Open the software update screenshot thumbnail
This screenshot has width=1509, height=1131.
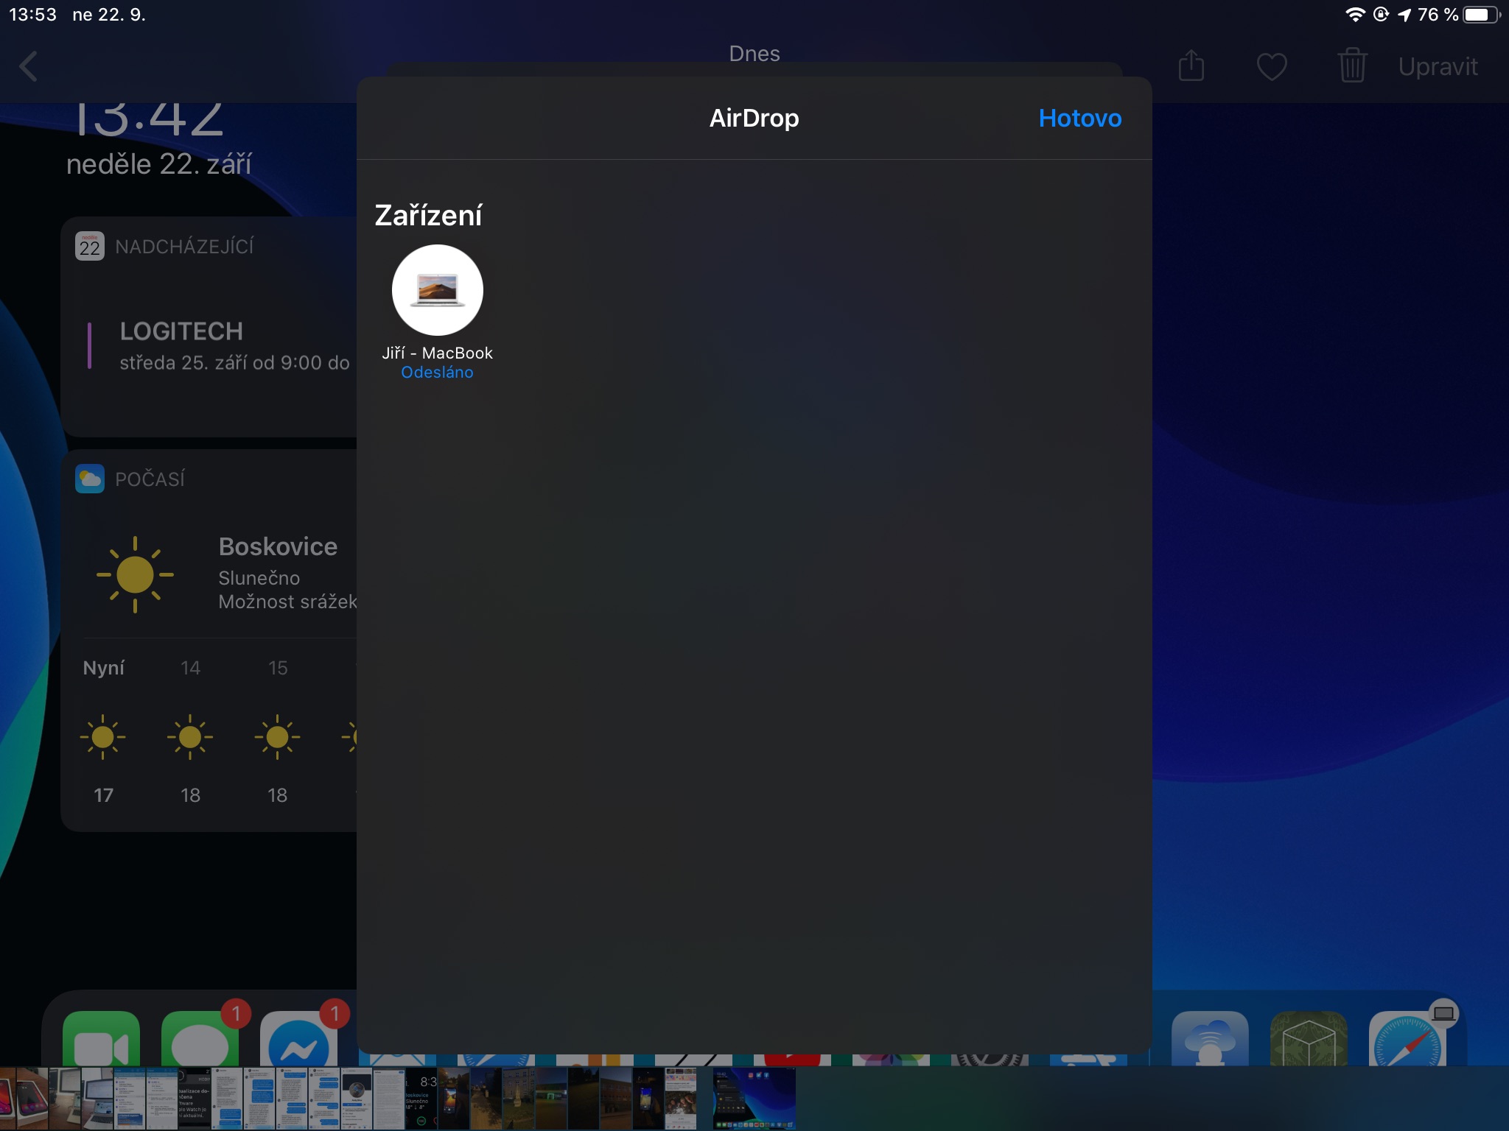click(195, 1099)
